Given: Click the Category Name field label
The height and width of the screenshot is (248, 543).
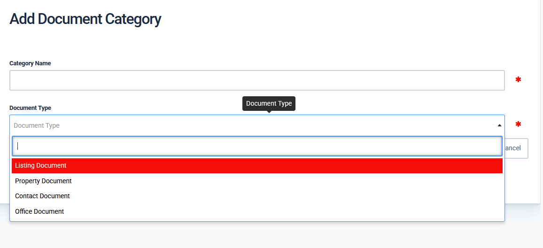Looking at the screenshot, I should [30, 63].
